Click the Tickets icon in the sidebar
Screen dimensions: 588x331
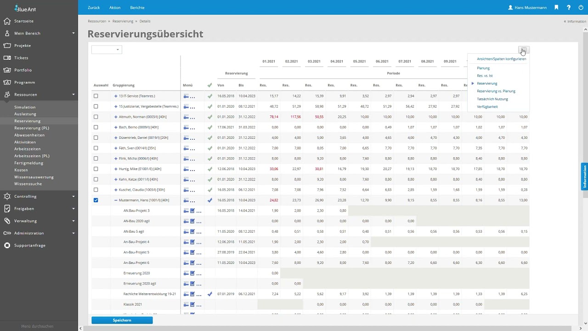[x=7, y=58]
